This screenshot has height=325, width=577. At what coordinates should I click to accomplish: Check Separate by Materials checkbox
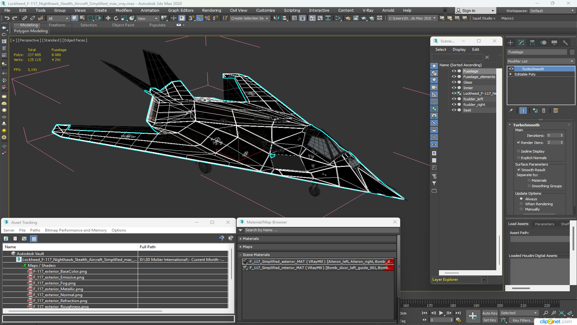pos(529,181)
